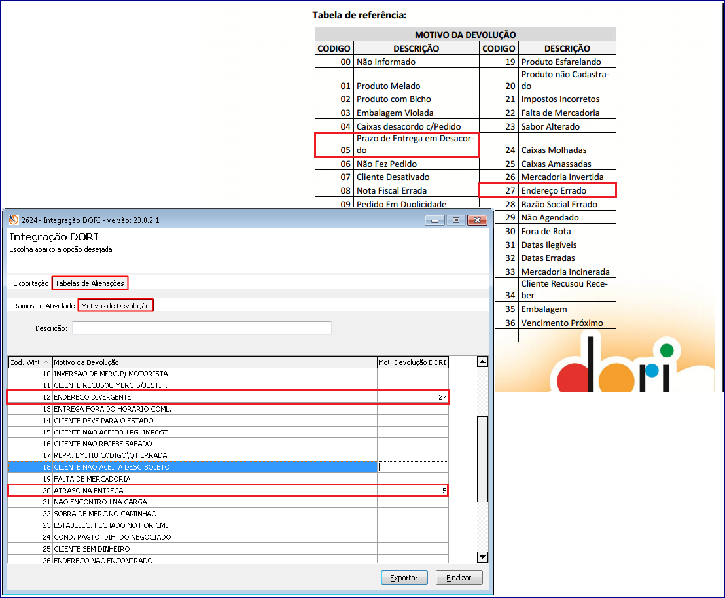Click 'Endereço Errado' code 27 in reference table

click(x=548, y=190)
